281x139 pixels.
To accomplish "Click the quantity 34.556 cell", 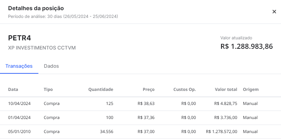I will [106, 132].
